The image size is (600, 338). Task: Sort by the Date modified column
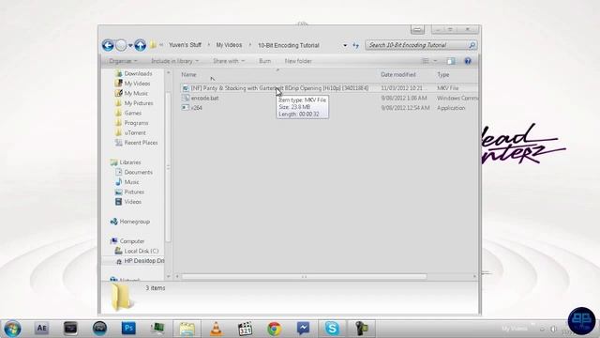click(x=397, y=75)
